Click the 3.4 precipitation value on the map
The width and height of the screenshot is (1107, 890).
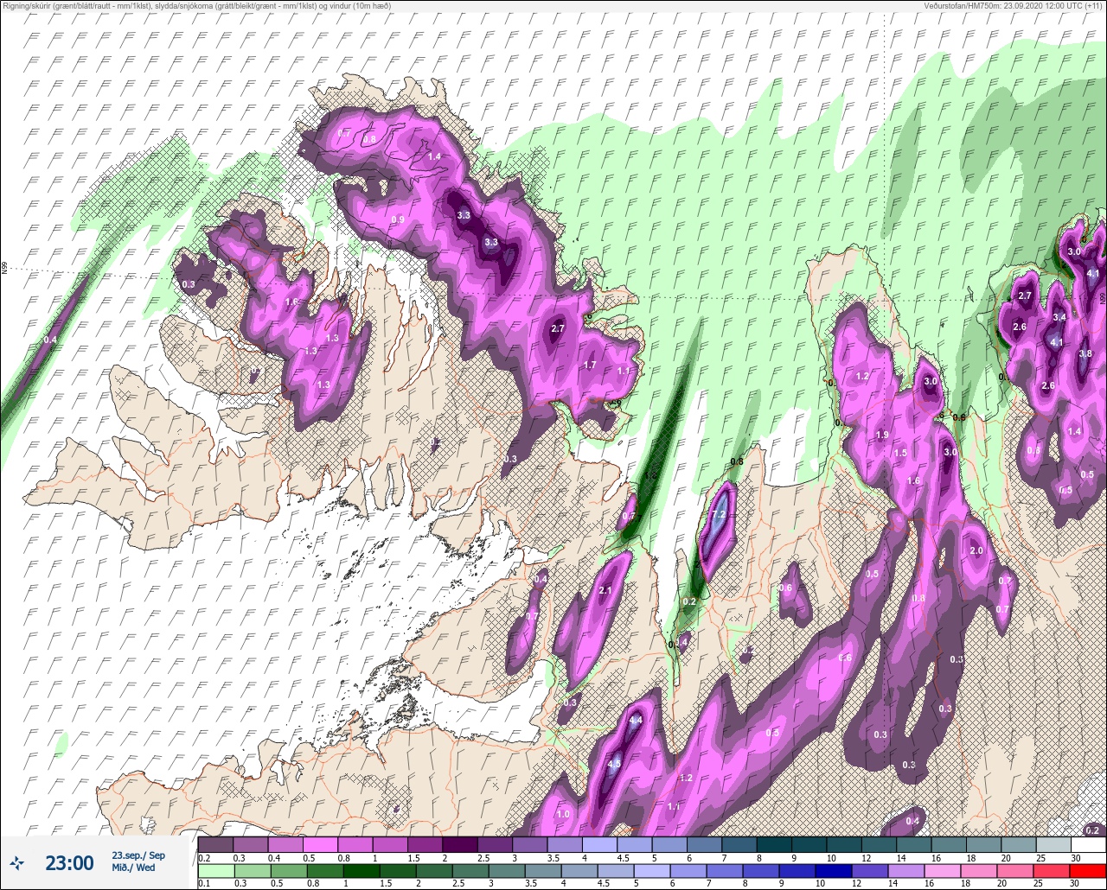[1059, 317]
